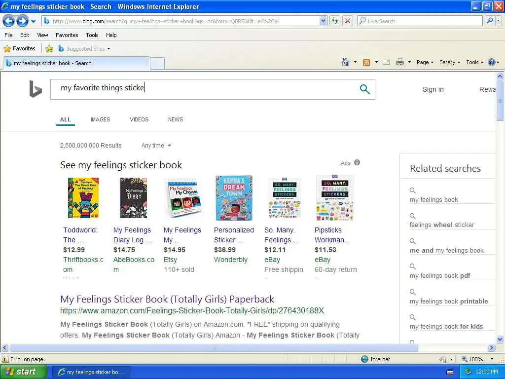This screenshot has height=379, width=505.
Task: Click the red Stop loading icon
Action: point(348,21)
